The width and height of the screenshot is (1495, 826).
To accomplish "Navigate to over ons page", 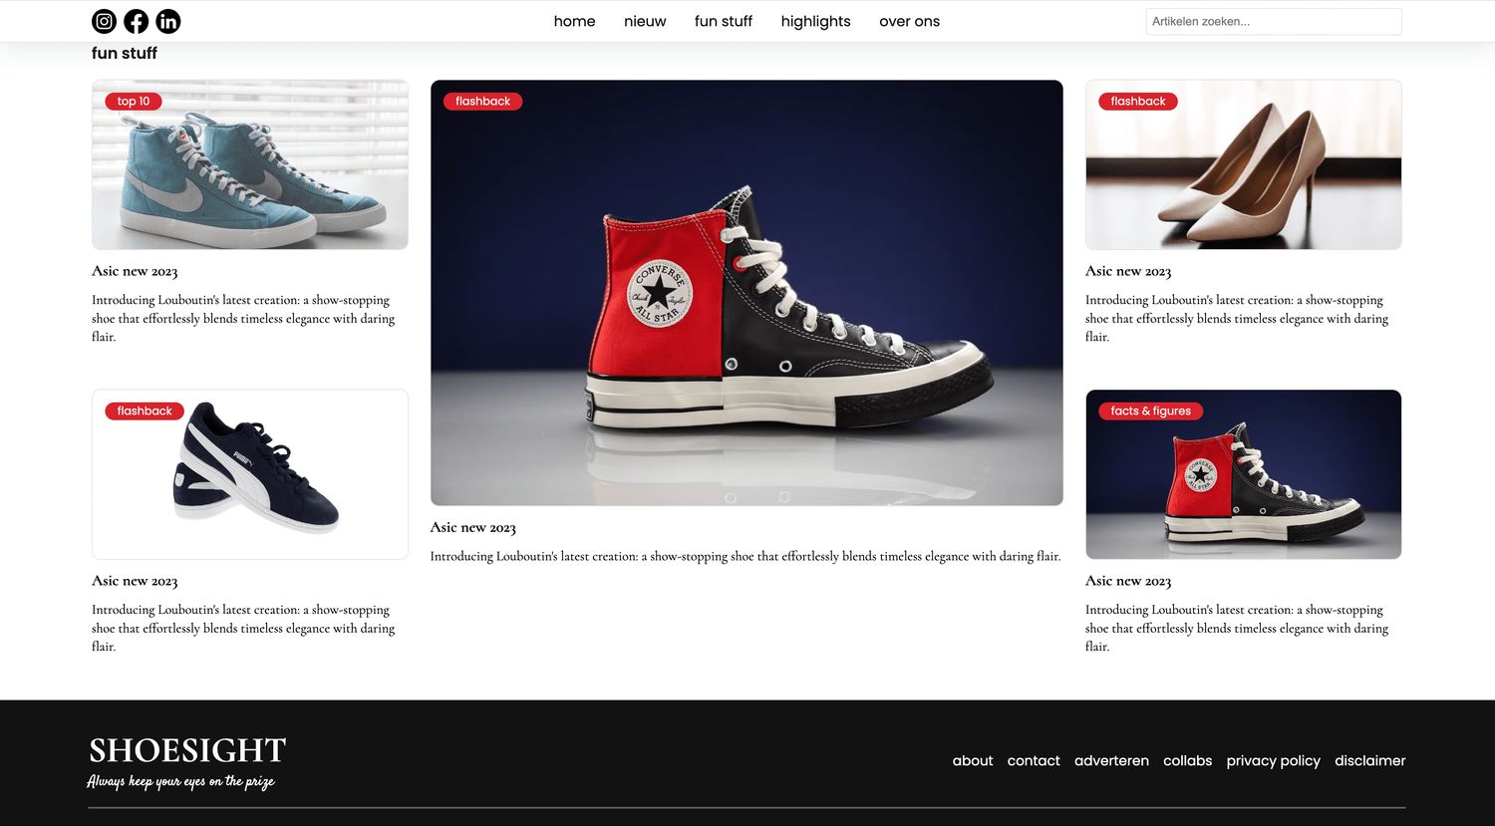I will [909, 21].
